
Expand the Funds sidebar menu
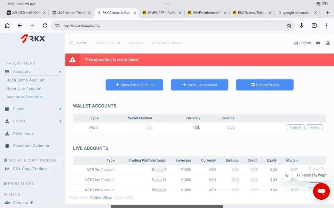pyautogui.click(x=33, y=109)
